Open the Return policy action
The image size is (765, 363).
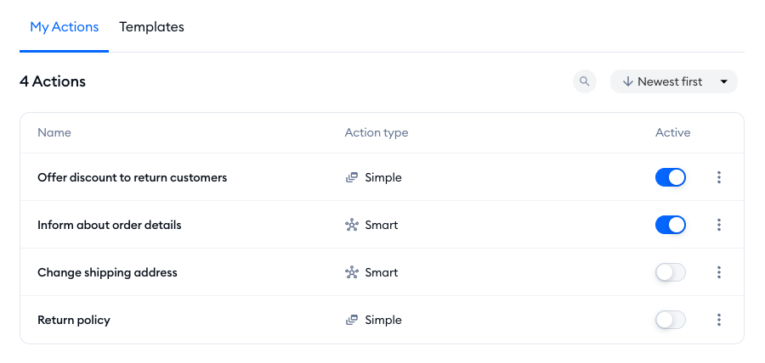pyautogui.click(x=74, y=321)
